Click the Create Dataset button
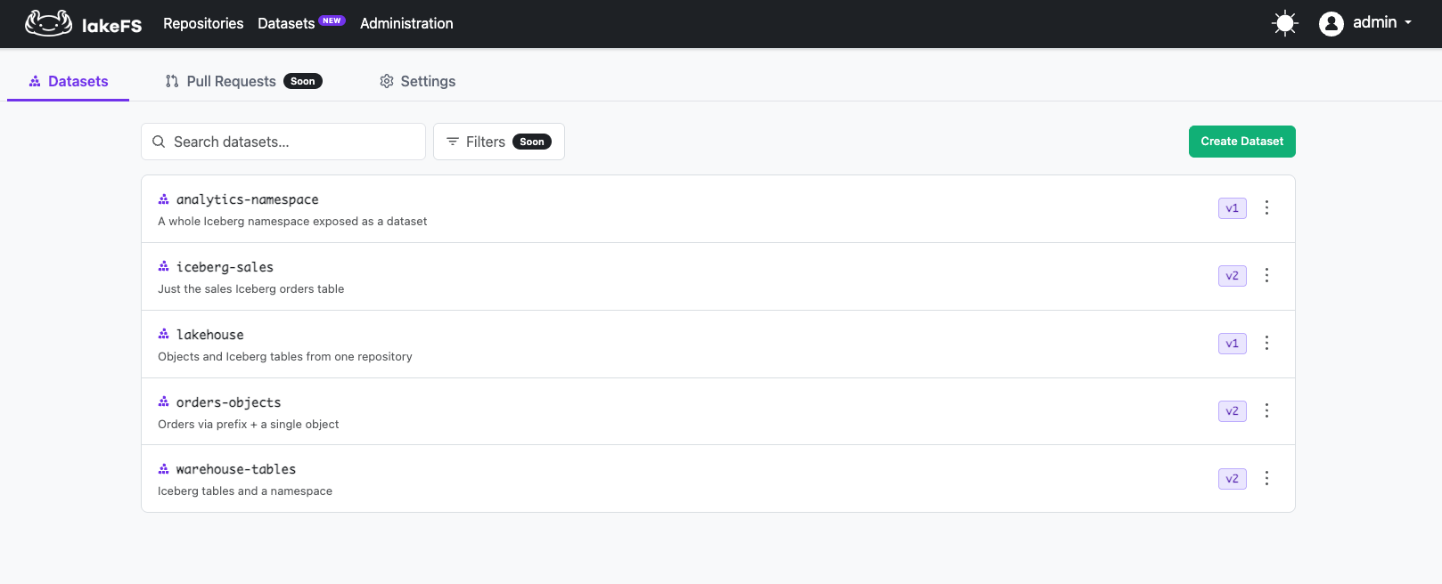 [1241, 142]
